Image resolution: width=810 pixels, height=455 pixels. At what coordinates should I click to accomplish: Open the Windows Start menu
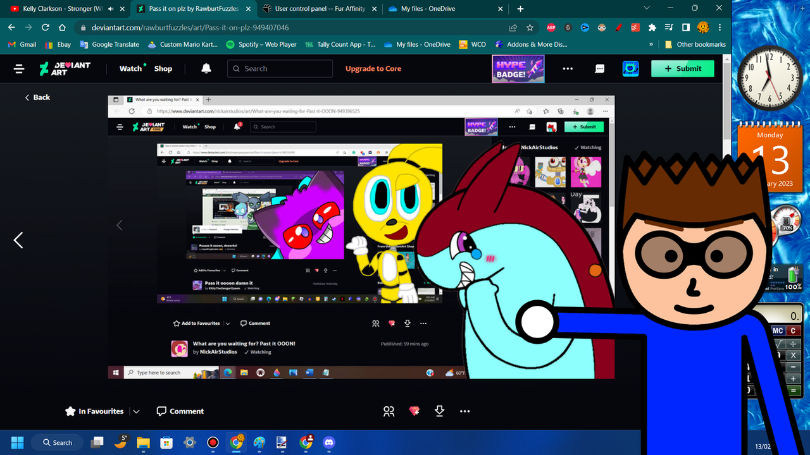[17, 442]
